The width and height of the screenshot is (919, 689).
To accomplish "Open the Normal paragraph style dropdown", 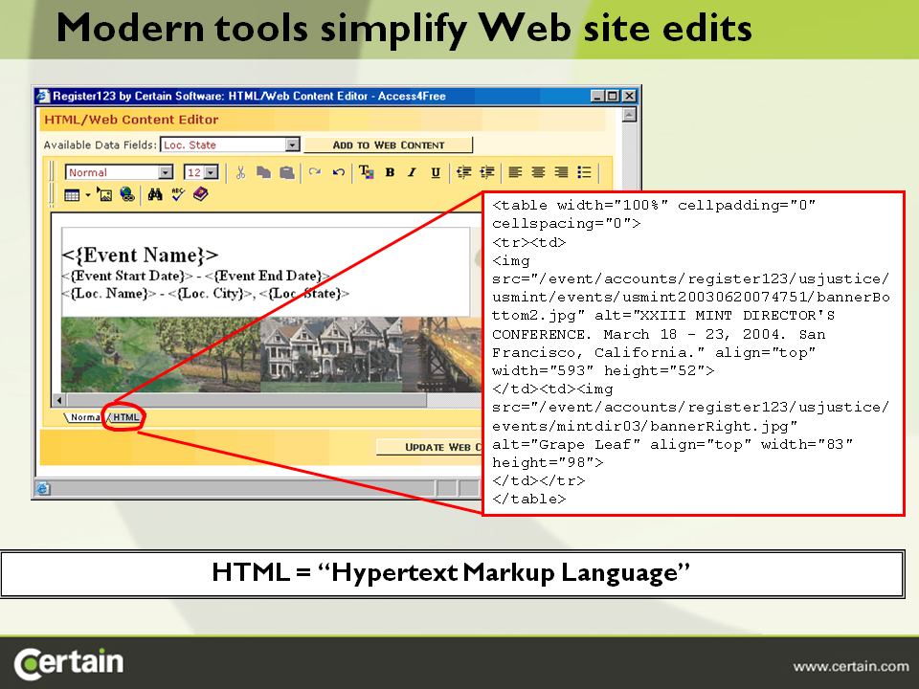I will (166, 172).
